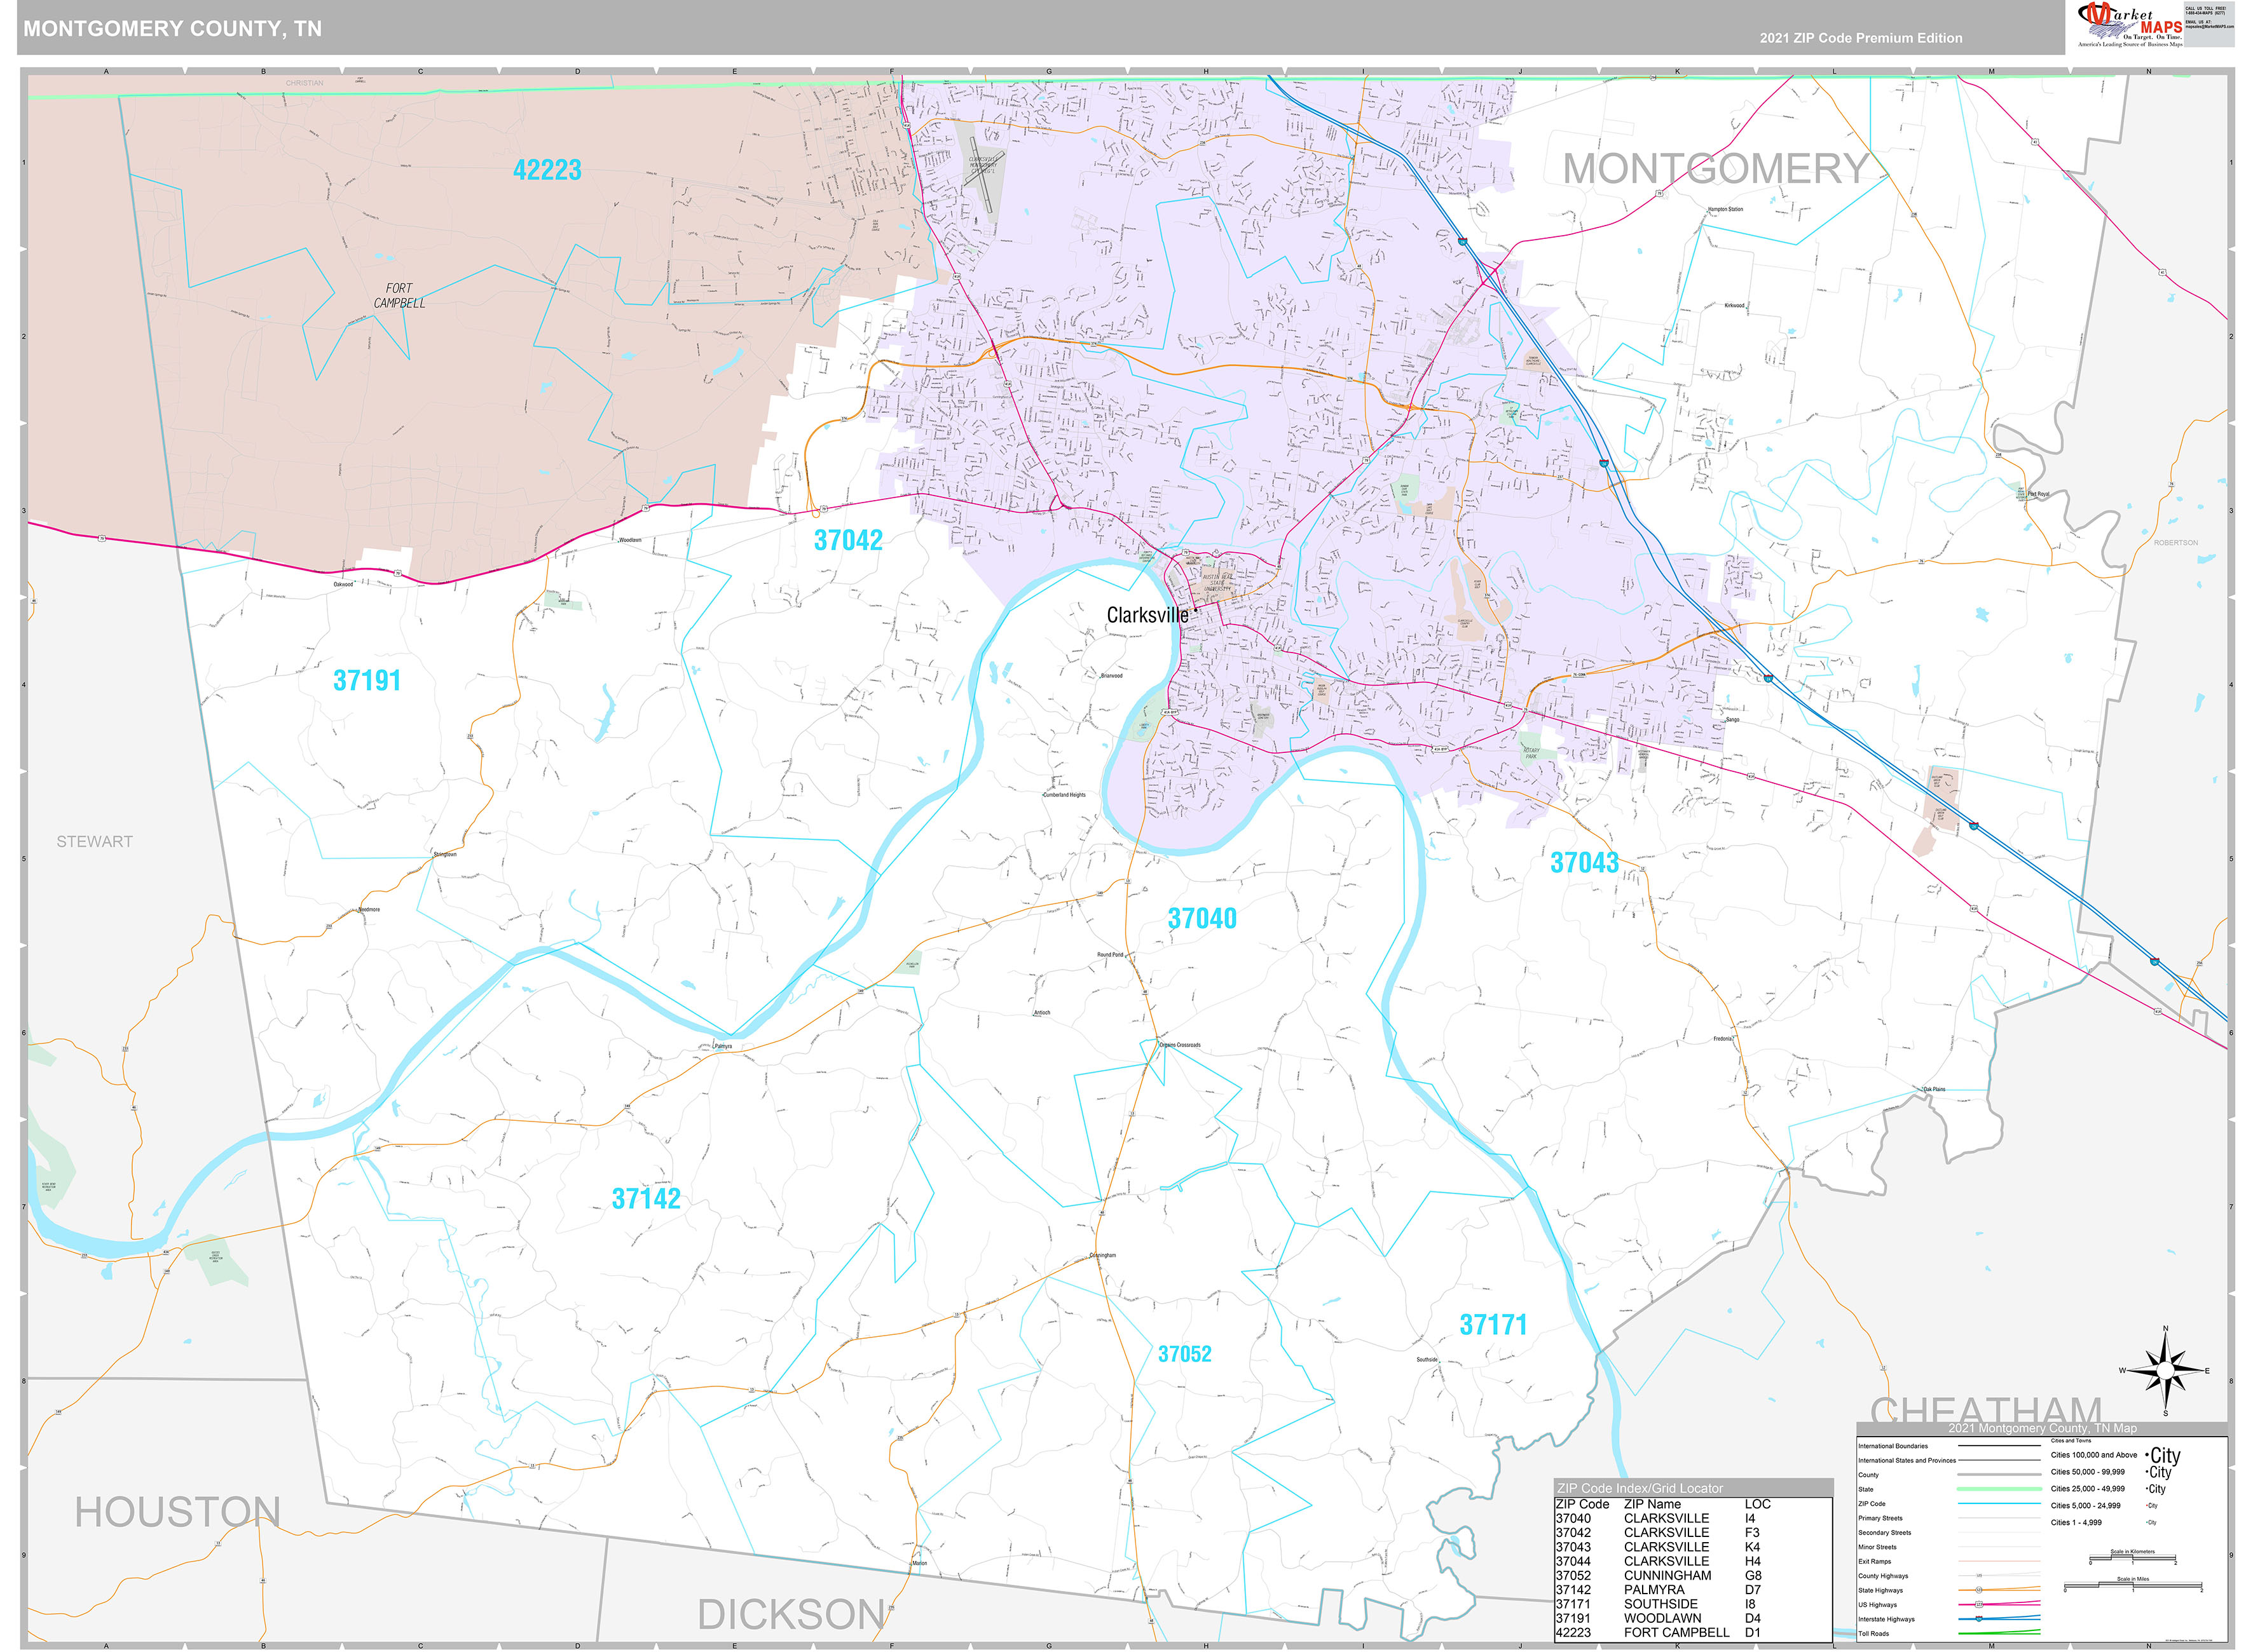The image size is (2246, 1652).
Task: Click the 42223 FORT CAMPBELL row in index table
Action: [x=1658, y=1633]
